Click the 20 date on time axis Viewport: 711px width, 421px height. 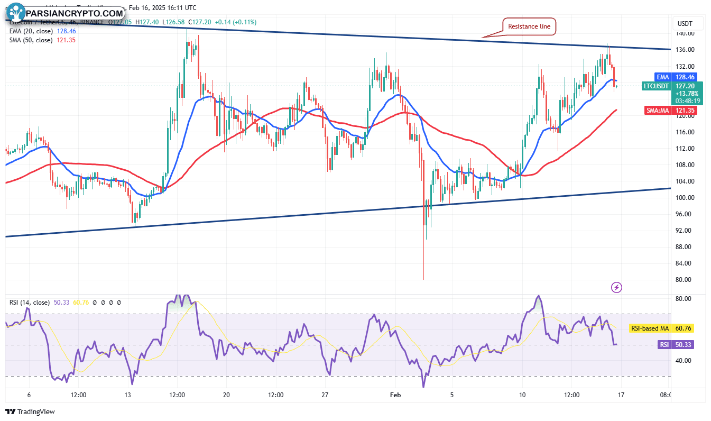[x=226, y=395]
